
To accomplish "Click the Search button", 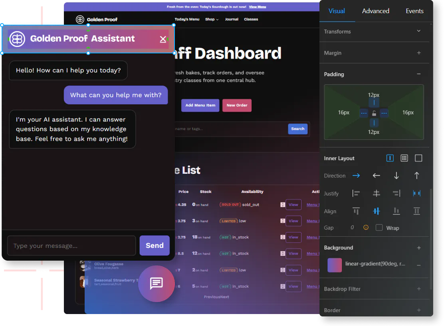I will click(297, 129).
